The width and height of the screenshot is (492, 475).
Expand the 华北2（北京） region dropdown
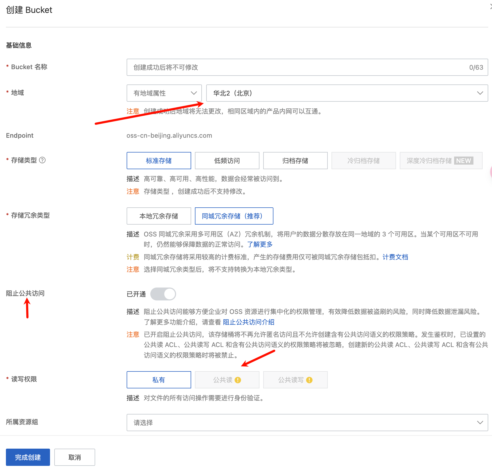(347, 93)
